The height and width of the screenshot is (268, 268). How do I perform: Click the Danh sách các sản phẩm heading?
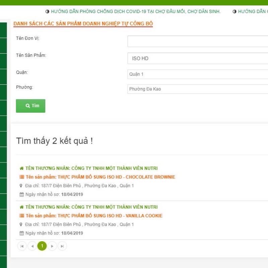83,24
